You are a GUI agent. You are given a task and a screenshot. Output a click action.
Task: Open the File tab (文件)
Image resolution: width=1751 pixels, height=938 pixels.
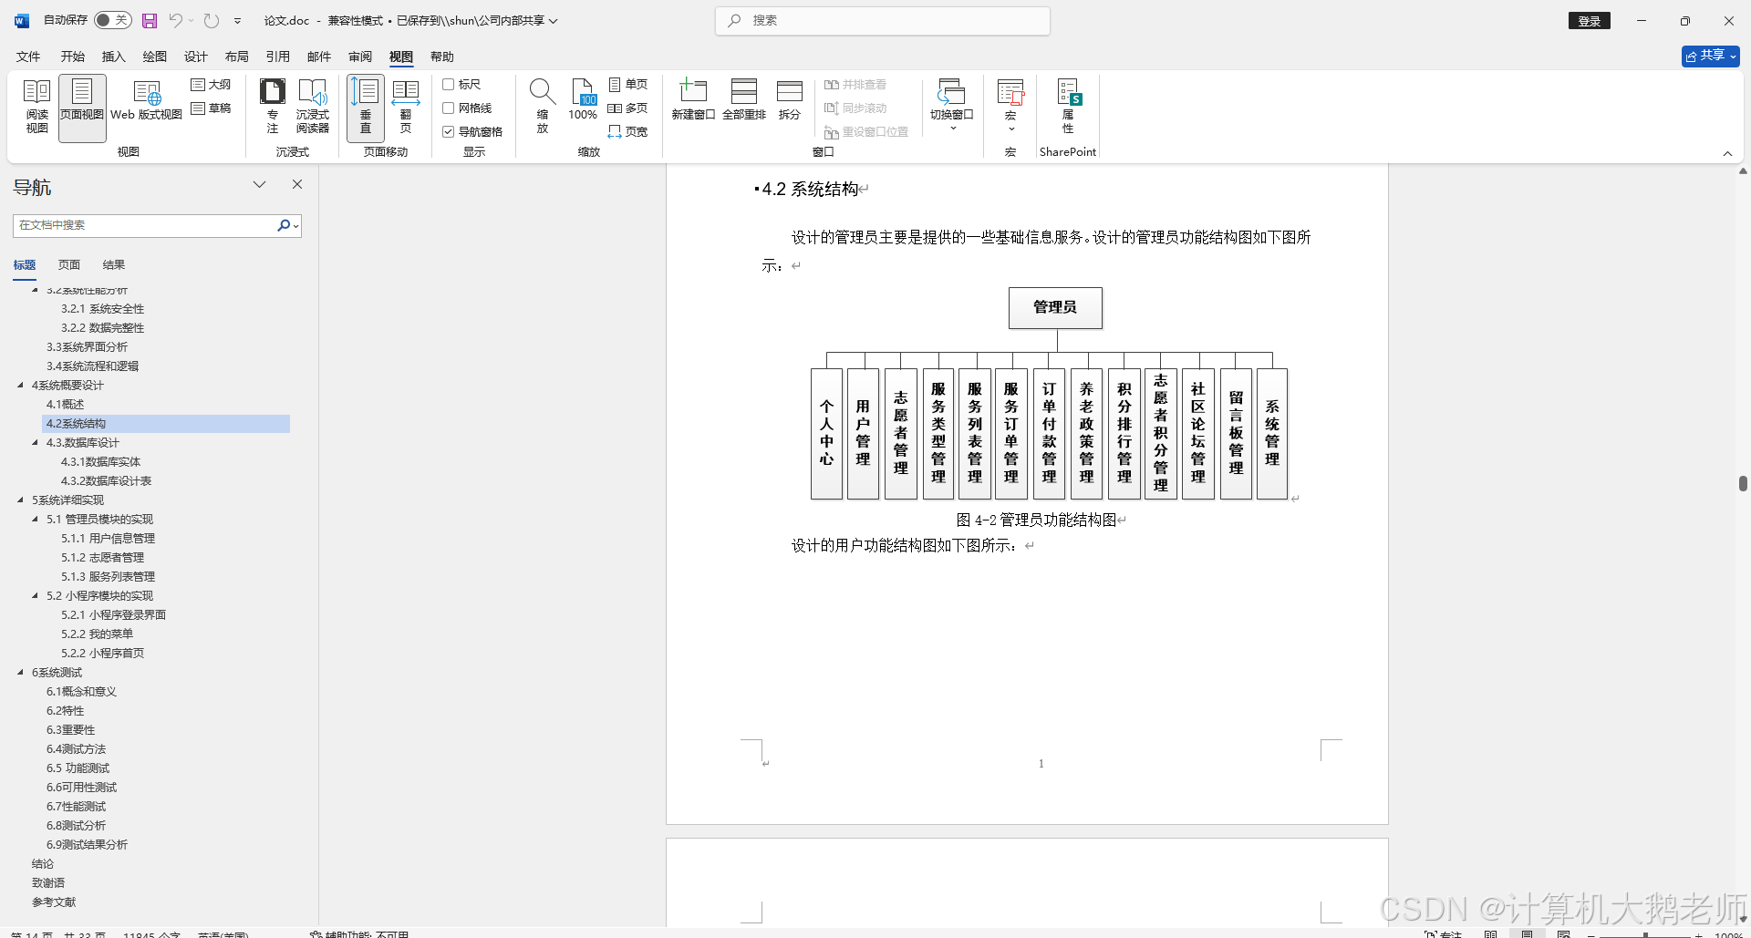click(x=28, y=57)
